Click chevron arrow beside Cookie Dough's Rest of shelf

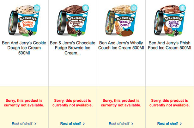tap(35, 124)
